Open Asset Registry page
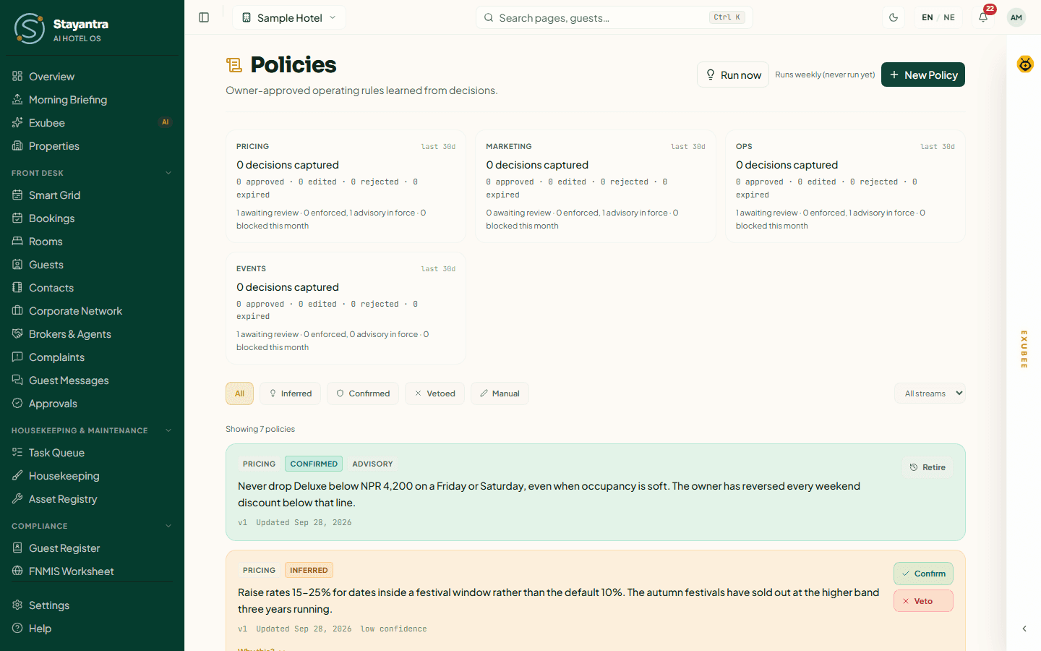This screenshot has width=1041, height=651. [92, 499]
